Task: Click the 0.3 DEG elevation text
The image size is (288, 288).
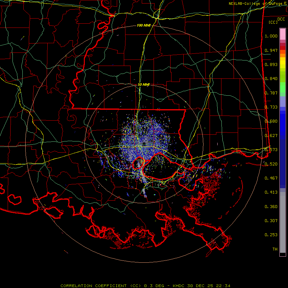Action: pos(154,286)
